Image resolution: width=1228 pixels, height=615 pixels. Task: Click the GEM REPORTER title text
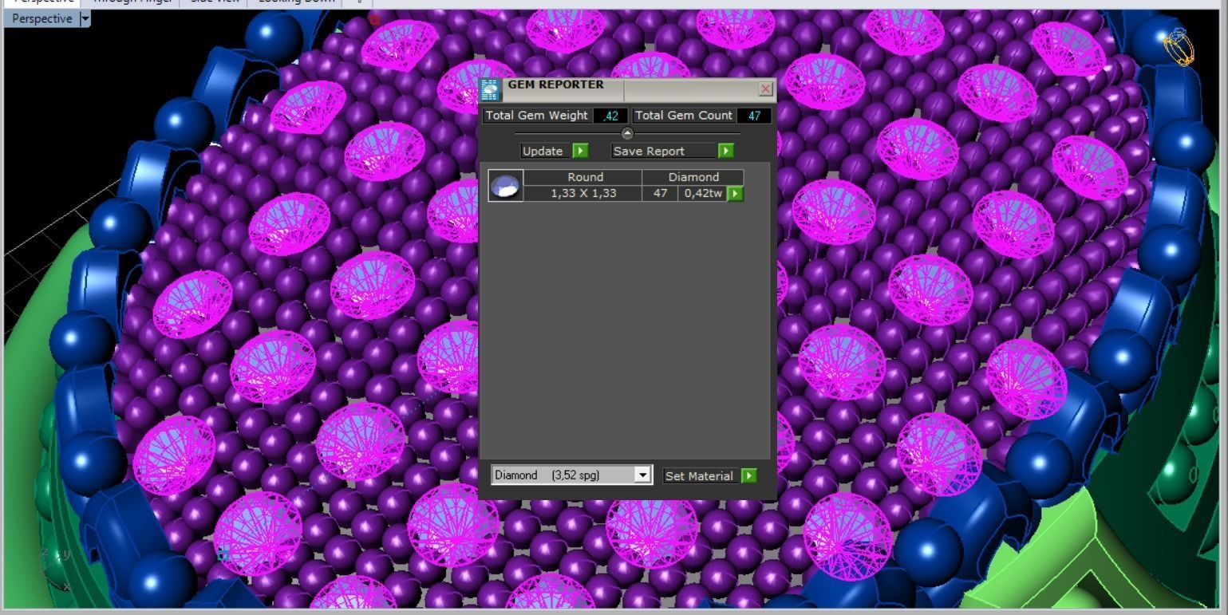pyautogui.click(x=555, y=85)
